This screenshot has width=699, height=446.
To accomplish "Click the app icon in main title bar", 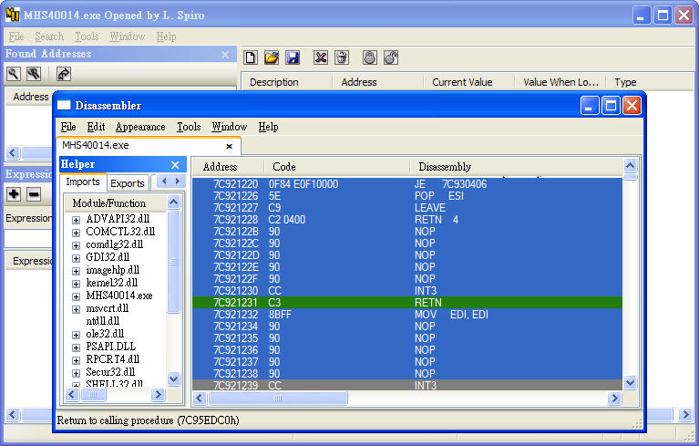I will pos(13,16).
